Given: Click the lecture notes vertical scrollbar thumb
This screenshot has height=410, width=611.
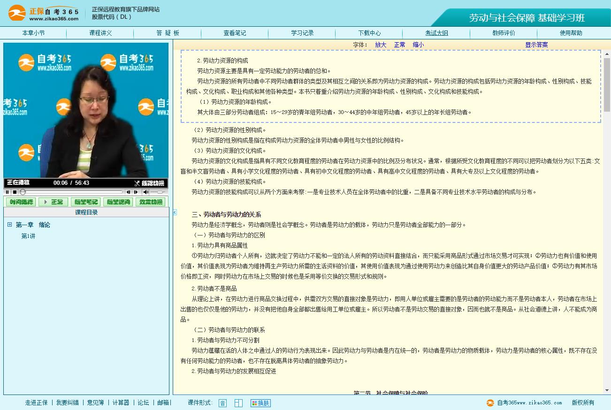Looking at the screenshot, I should point(606,84).
